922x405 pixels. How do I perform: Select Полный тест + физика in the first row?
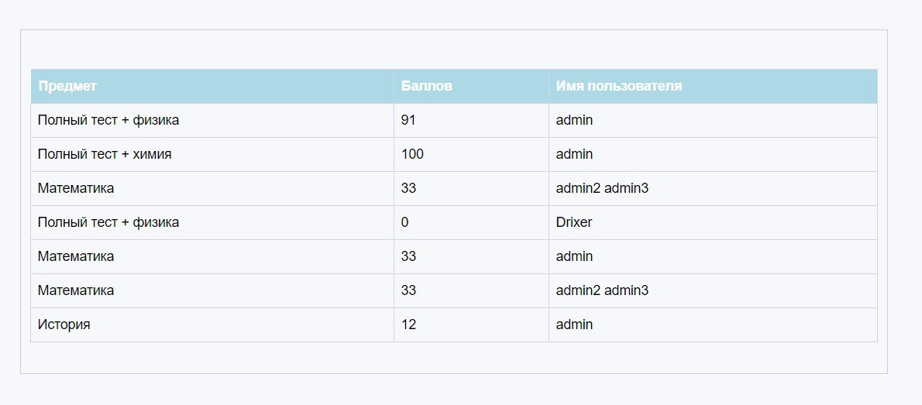212,121
